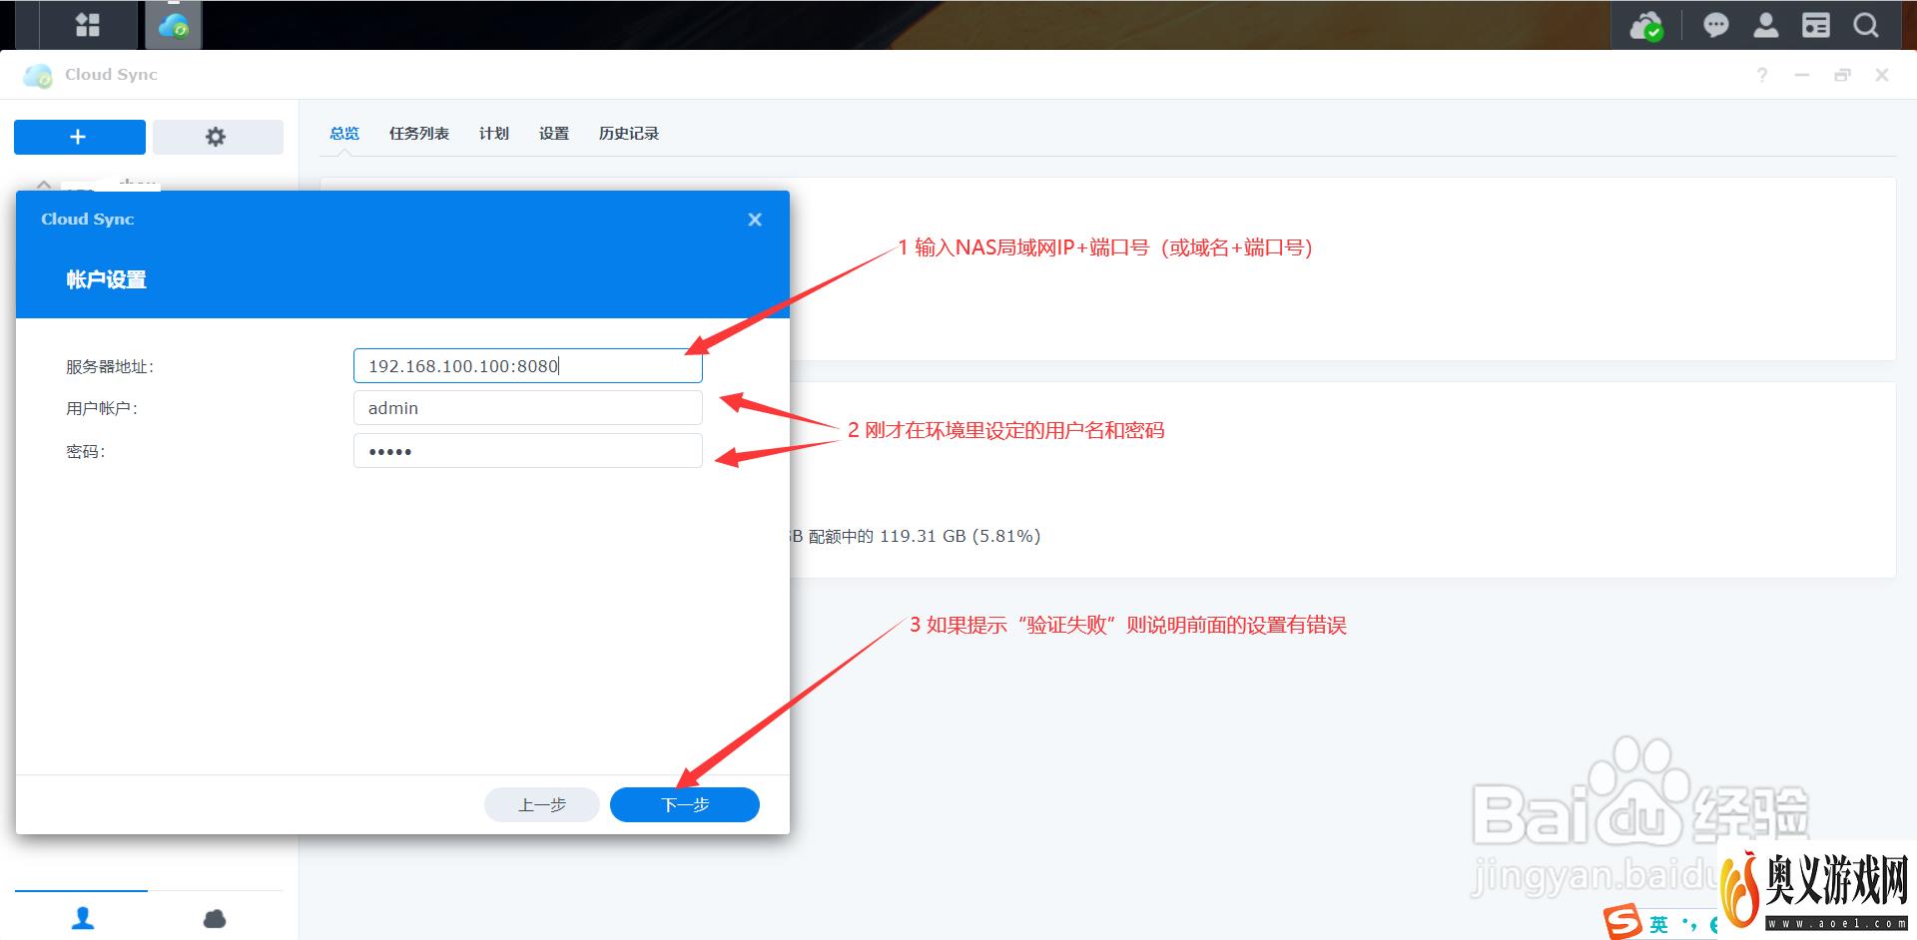The width and height of the screenshot is (1917, 940).
Task: Close the Cloud Sync main window
Action: tap(1882, 75)
